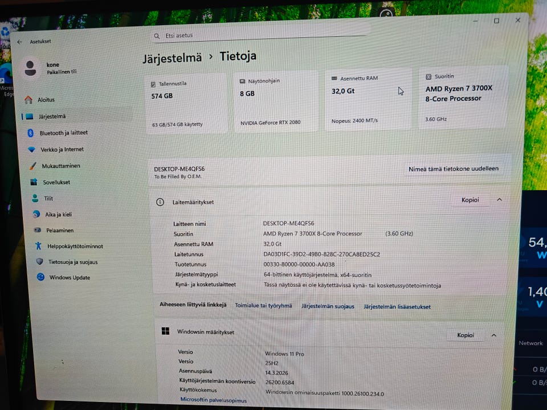Click the Laitemääritykset info icon
The height and width of the screenshot is (410, 547).
click(160, 202)
